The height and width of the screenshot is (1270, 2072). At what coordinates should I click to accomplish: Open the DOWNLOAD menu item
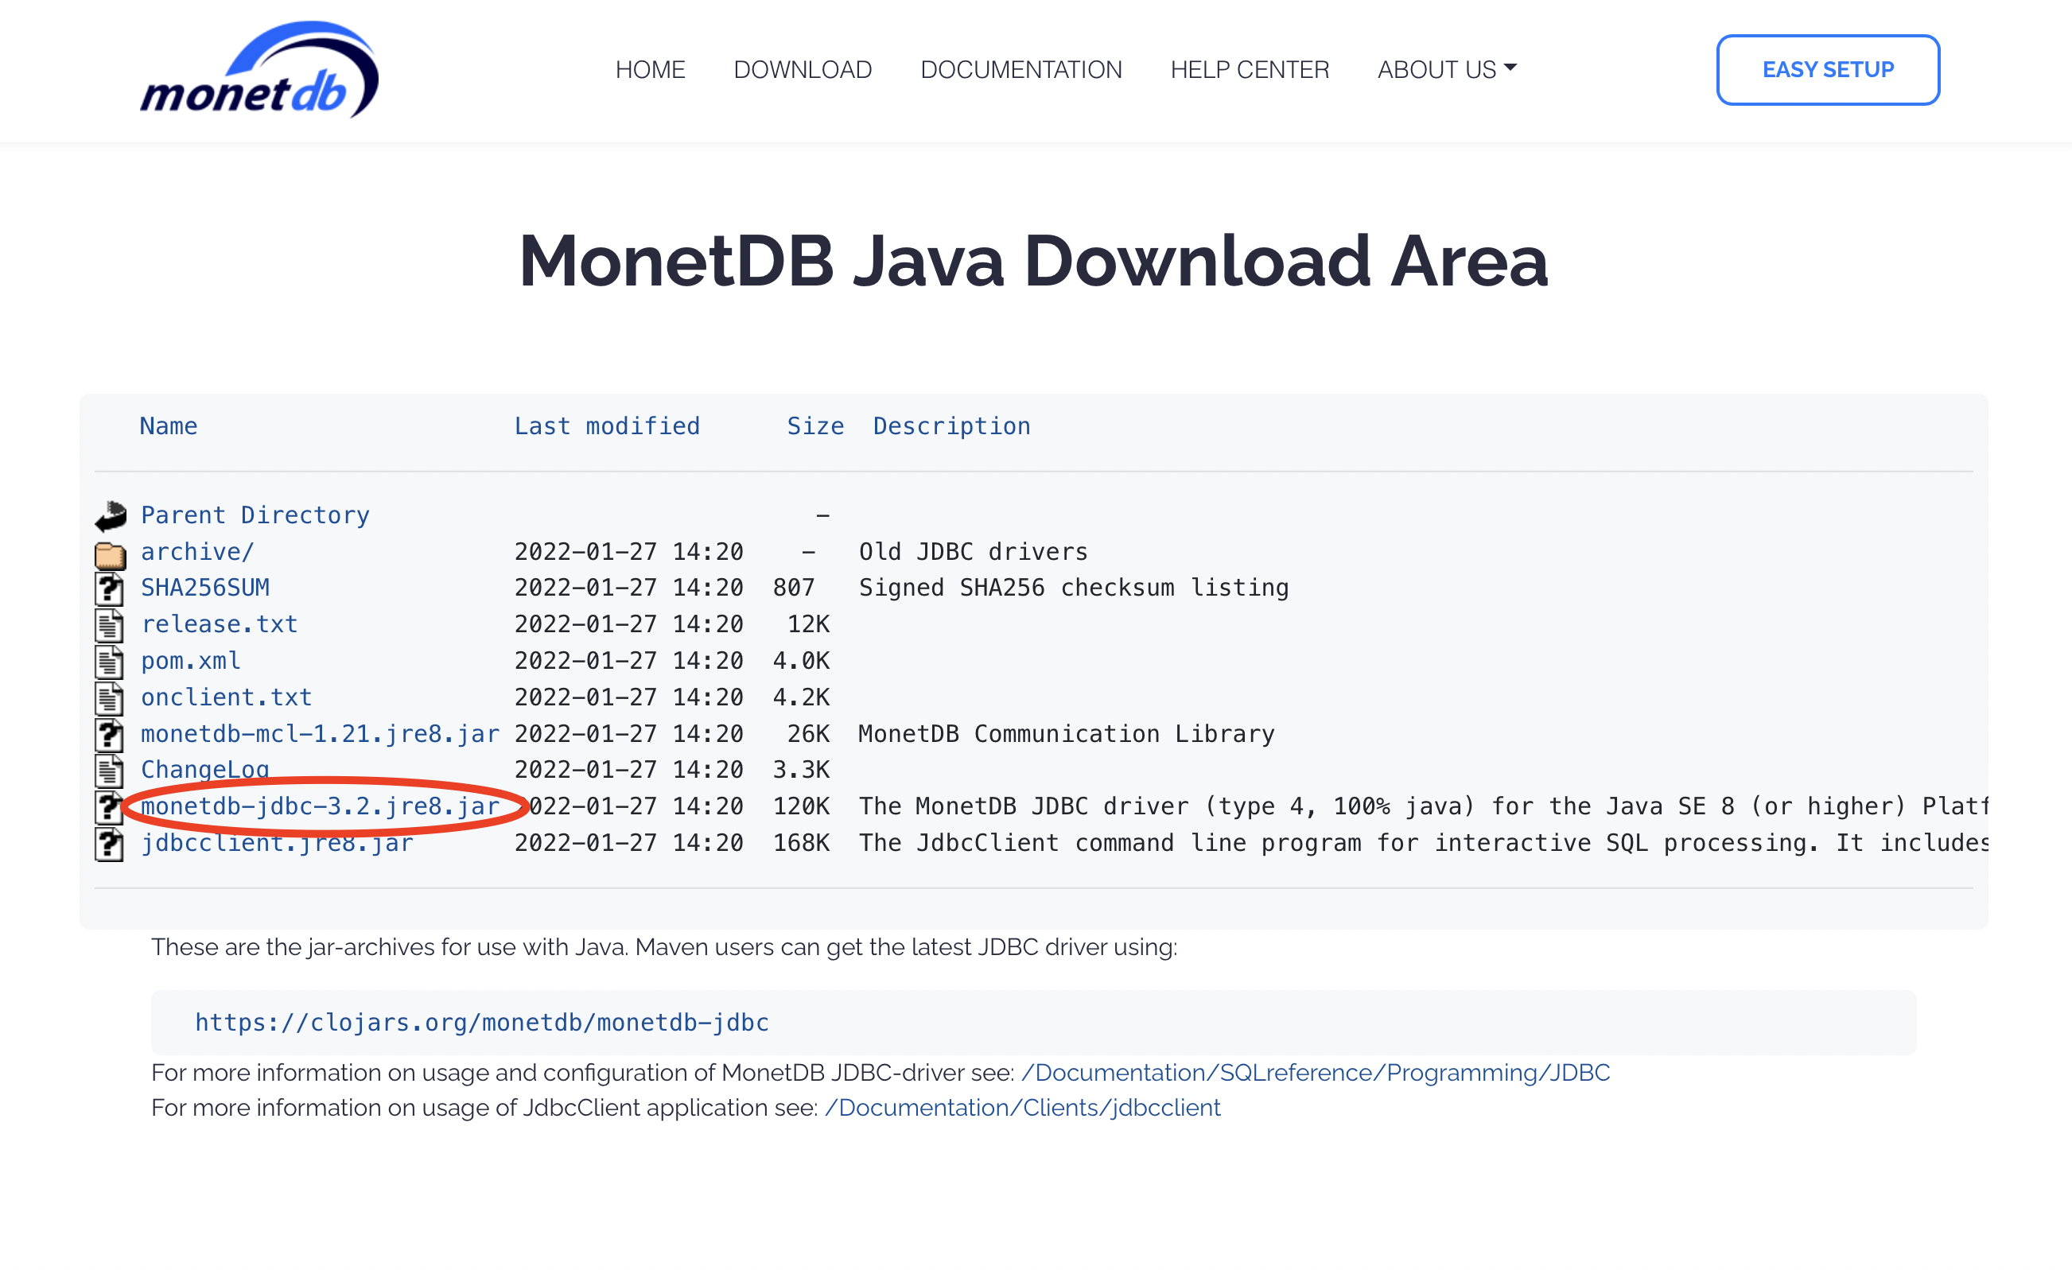tap(803, 70)
